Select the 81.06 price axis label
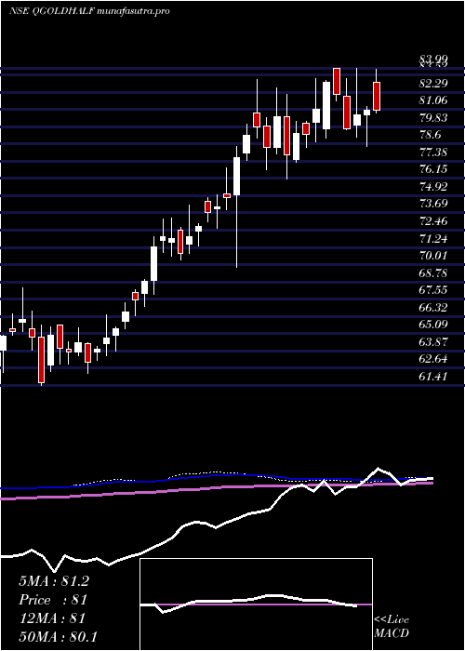 pos(433,100)
